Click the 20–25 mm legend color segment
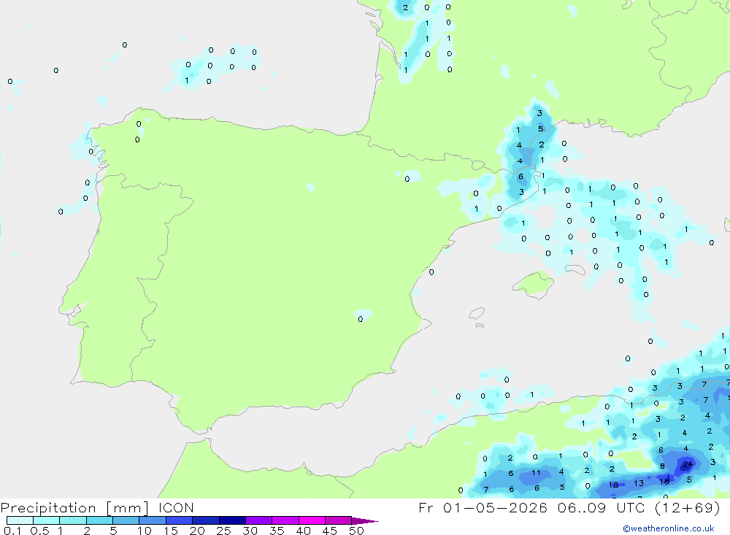The width and height of the screenshot is (730, 535). point(206,520)
